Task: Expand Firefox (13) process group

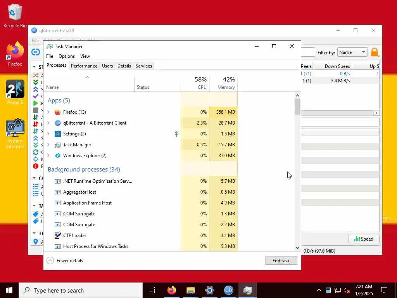Action: 48,112
